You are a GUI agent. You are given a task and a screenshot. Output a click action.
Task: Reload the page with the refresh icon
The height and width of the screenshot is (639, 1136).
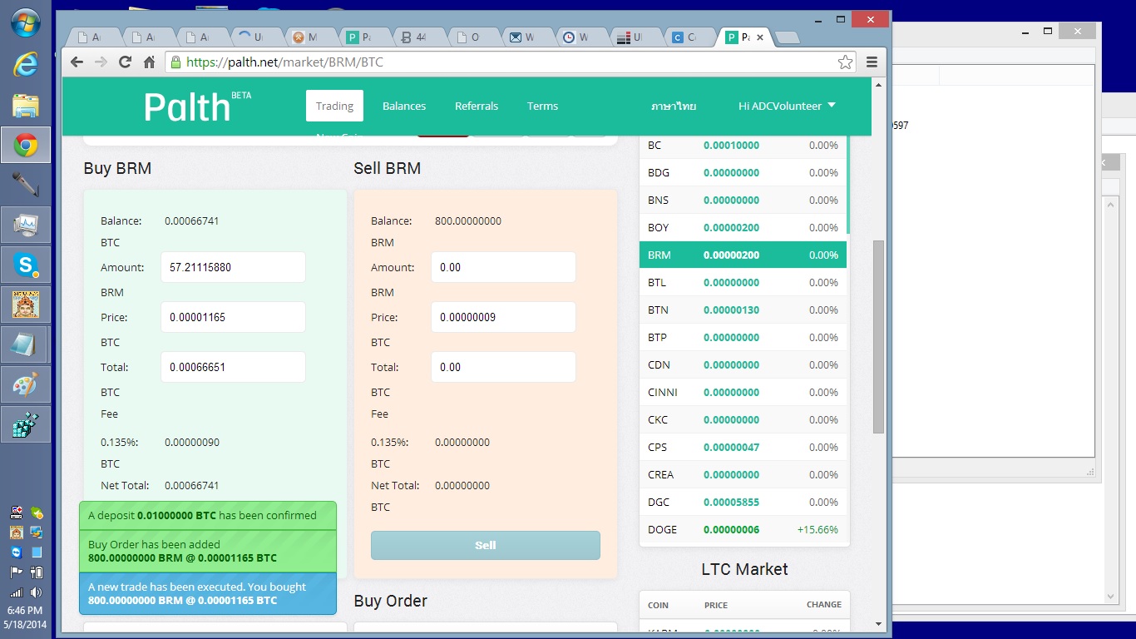tap(125, 62)
